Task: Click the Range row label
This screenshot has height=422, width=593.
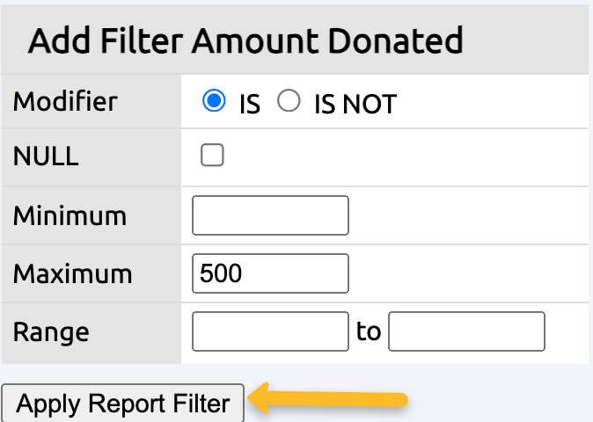Action: point(51,332)
